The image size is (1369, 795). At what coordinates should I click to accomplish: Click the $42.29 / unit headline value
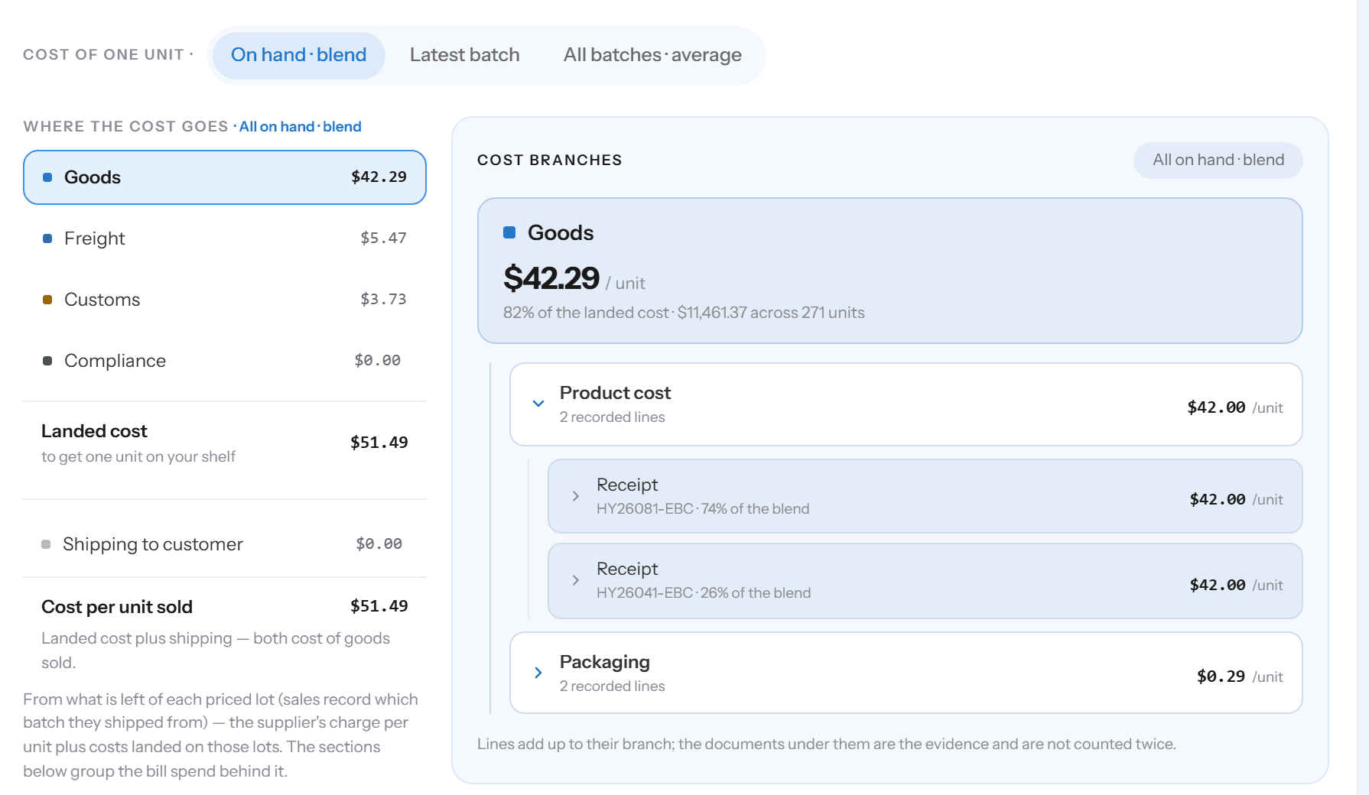coord(574,278)
